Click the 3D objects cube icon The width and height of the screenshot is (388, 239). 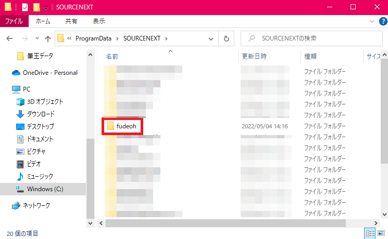point(20,102)
